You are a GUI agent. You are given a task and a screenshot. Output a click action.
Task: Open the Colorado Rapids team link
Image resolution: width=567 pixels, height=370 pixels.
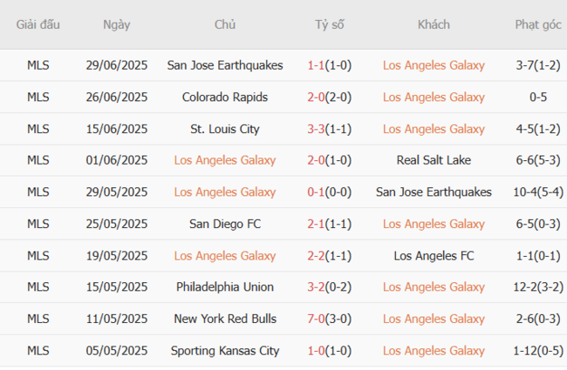(x=225, y=97)
